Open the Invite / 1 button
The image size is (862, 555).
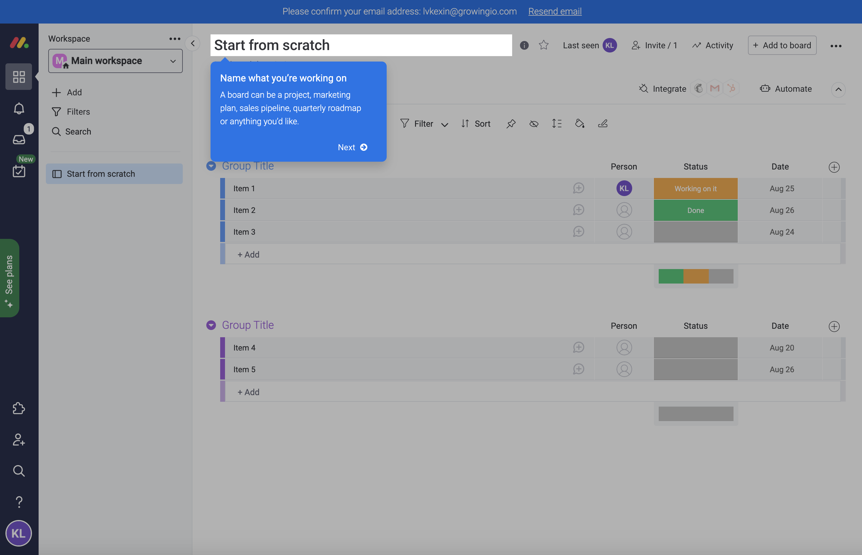pos(654,46)
